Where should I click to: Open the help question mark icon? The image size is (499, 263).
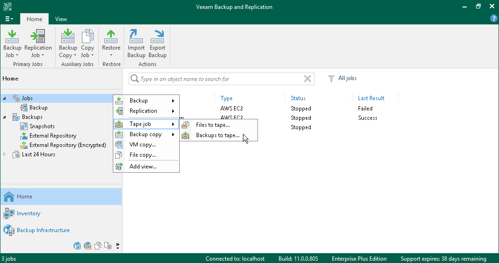tap(493, 19)
